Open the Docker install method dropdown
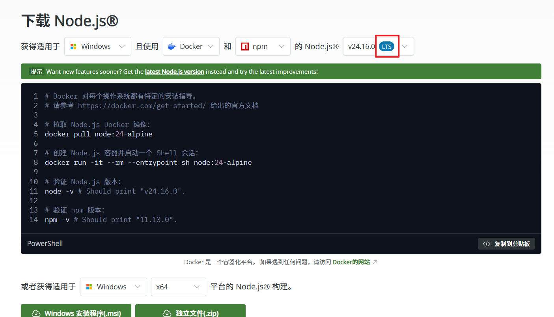The width and height of the screenshot is (554, 317). click(x=191, y=47)
